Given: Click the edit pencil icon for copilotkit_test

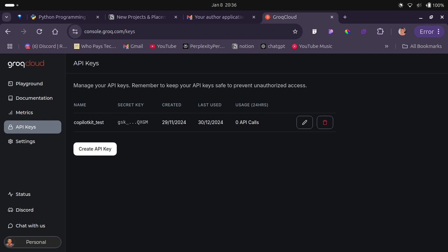Looking at the screenshot, I should [x=304, y=122].
